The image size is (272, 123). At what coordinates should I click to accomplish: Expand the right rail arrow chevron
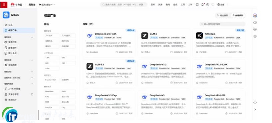coord(255,109)
